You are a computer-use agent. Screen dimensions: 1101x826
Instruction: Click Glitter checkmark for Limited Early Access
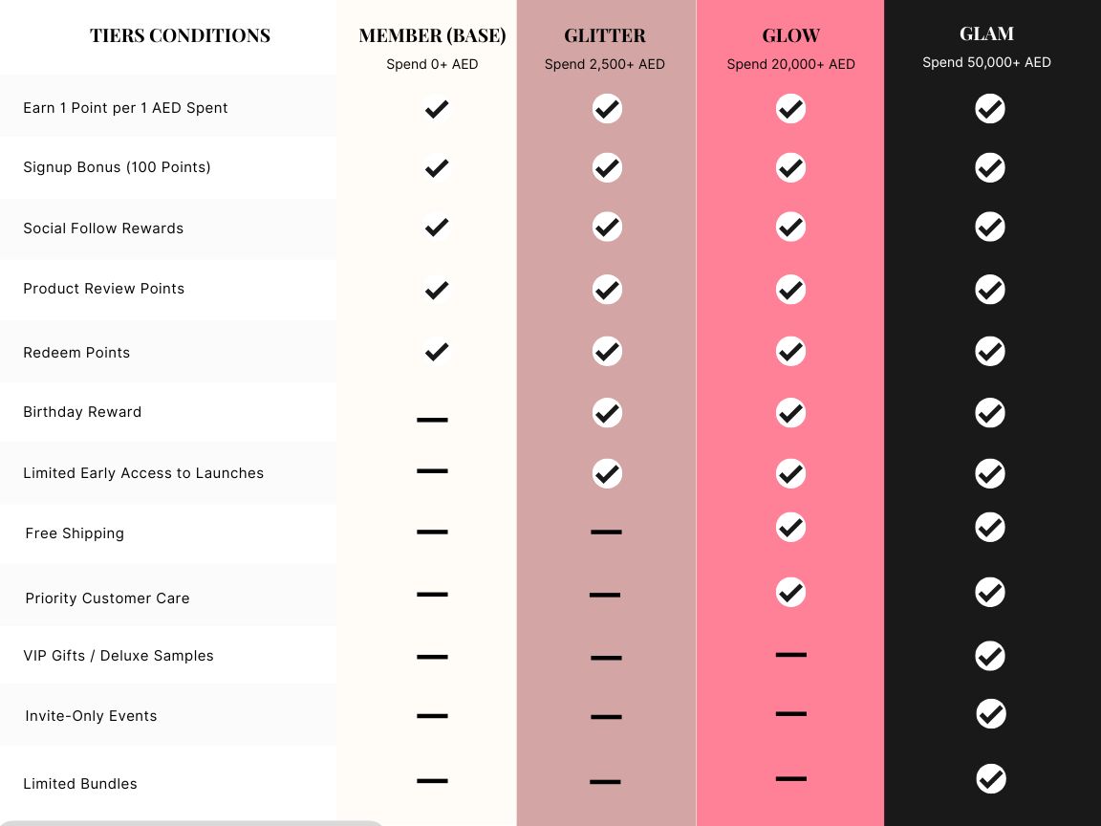click(x=607, y=473)
